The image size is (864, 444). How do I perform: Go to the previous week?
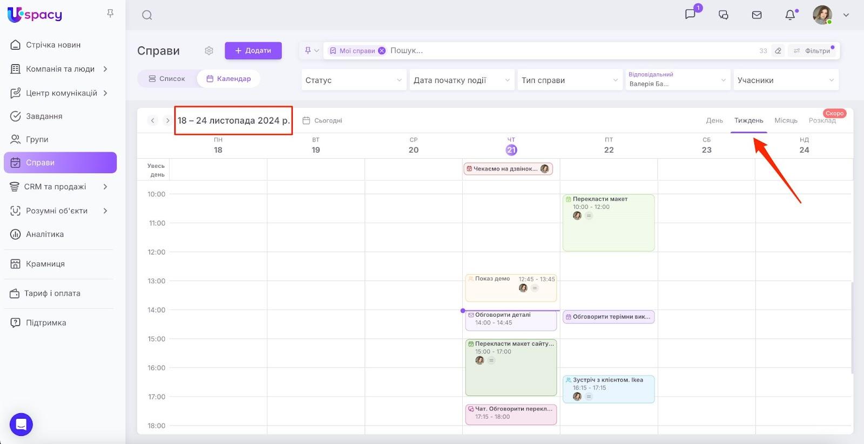153,120
